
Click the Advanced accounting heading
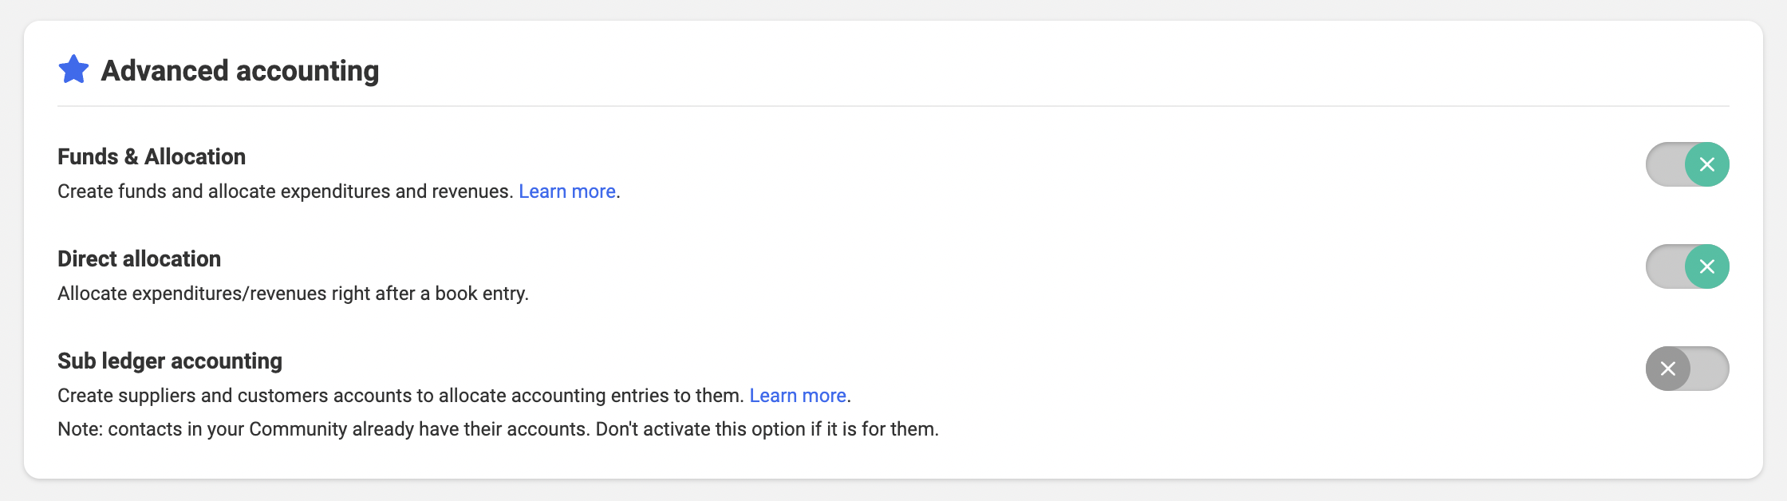pos(239,71)
